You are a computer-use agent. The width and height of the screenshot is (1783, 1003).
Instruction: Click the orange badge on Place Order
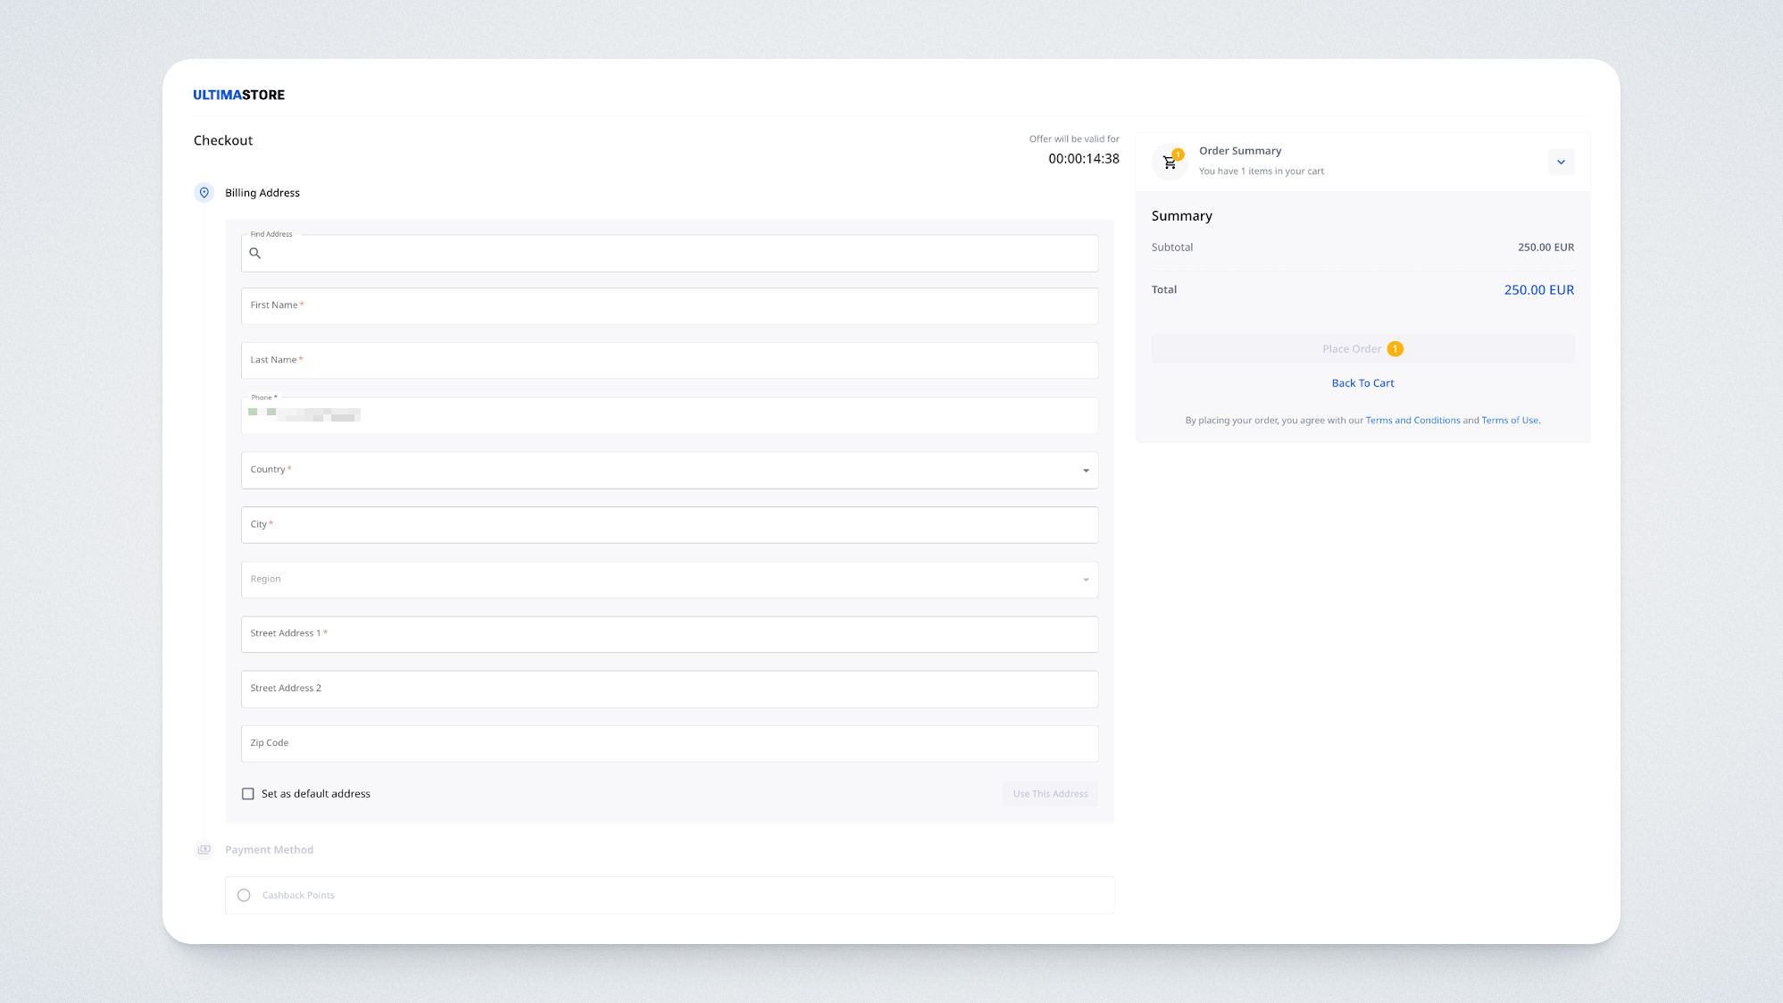tap(1395, 349)
